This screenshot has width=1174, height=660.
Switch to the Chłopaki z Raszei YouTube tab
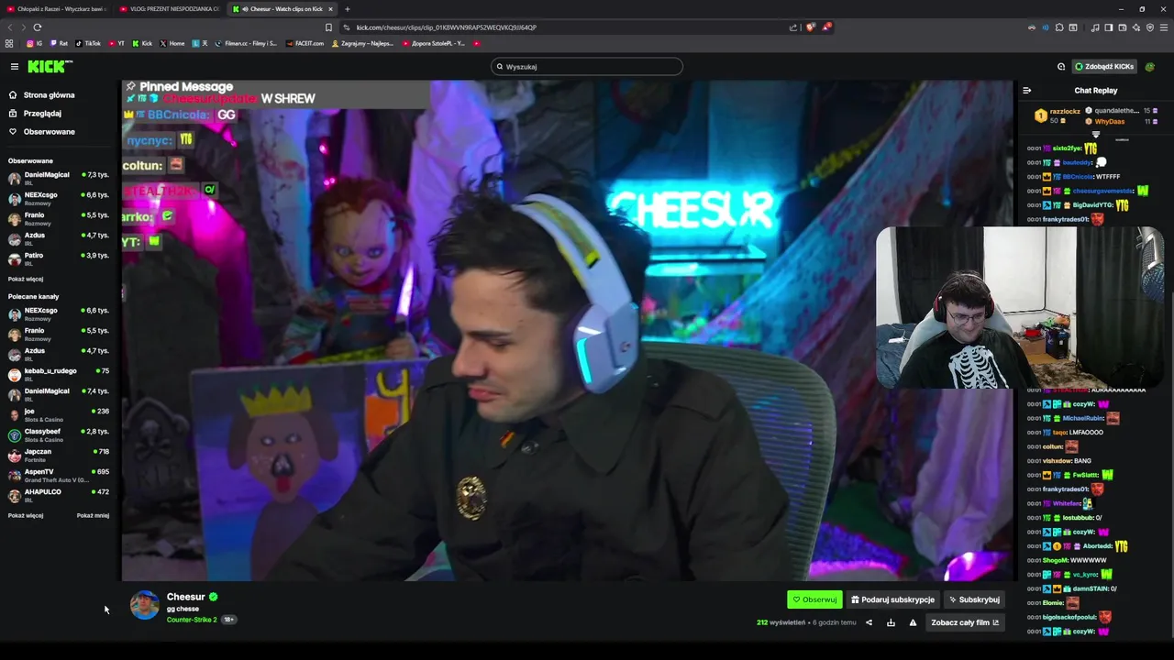[56, 9]
